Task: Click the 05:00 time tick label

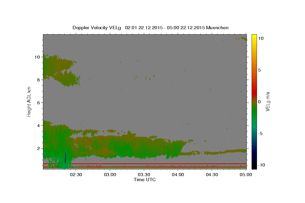Action: click(x=246, y=175)
